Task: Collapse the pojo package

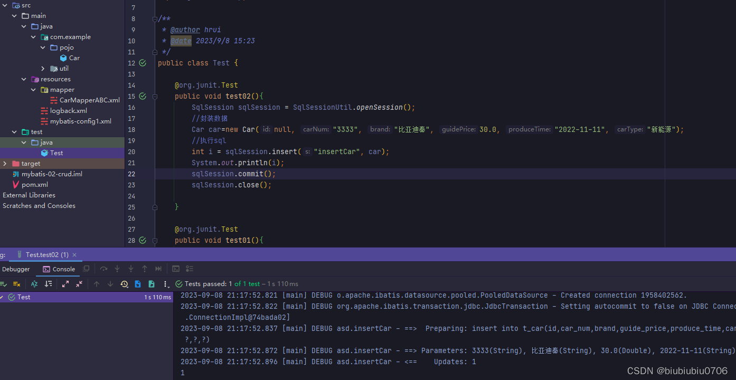Action: click(43, 47)
